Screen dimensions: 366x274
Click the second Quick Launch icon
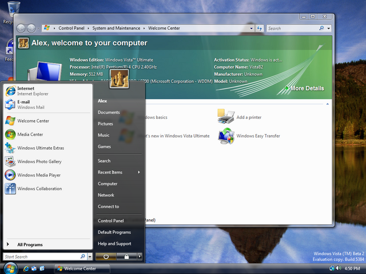(34, 268)
